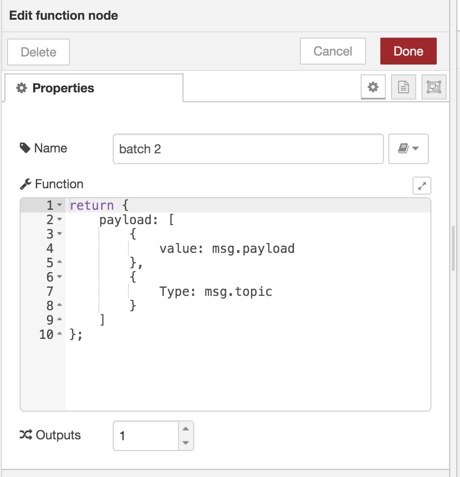The image size is (460, 477).
Task: Collapse code fold arrow at line 2
Action: 60,220
